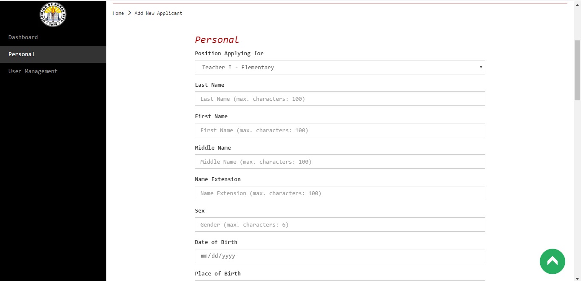Click the green scroll-to-top arrow button

pyautogui.click(x=552, y=261)
